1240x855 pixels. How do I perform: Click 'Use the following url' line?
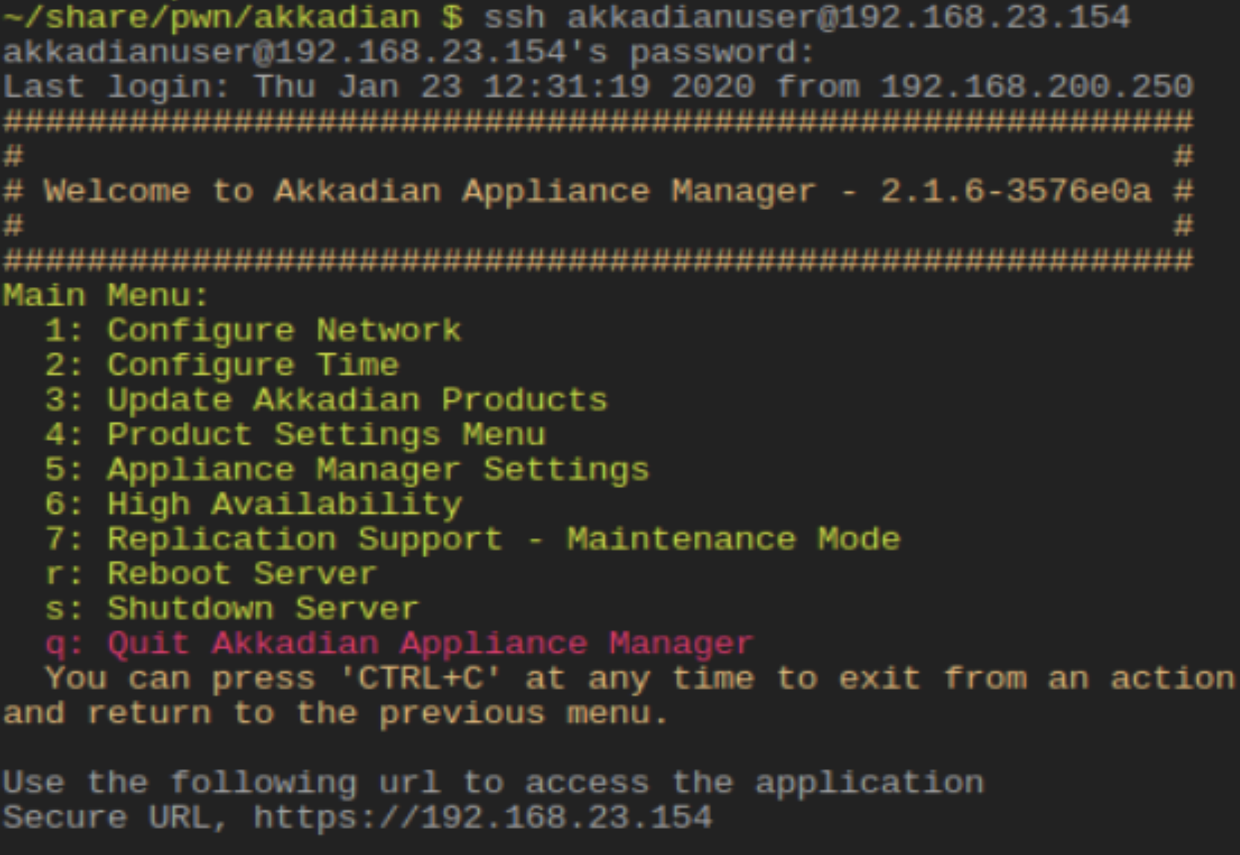click(493, 783)
